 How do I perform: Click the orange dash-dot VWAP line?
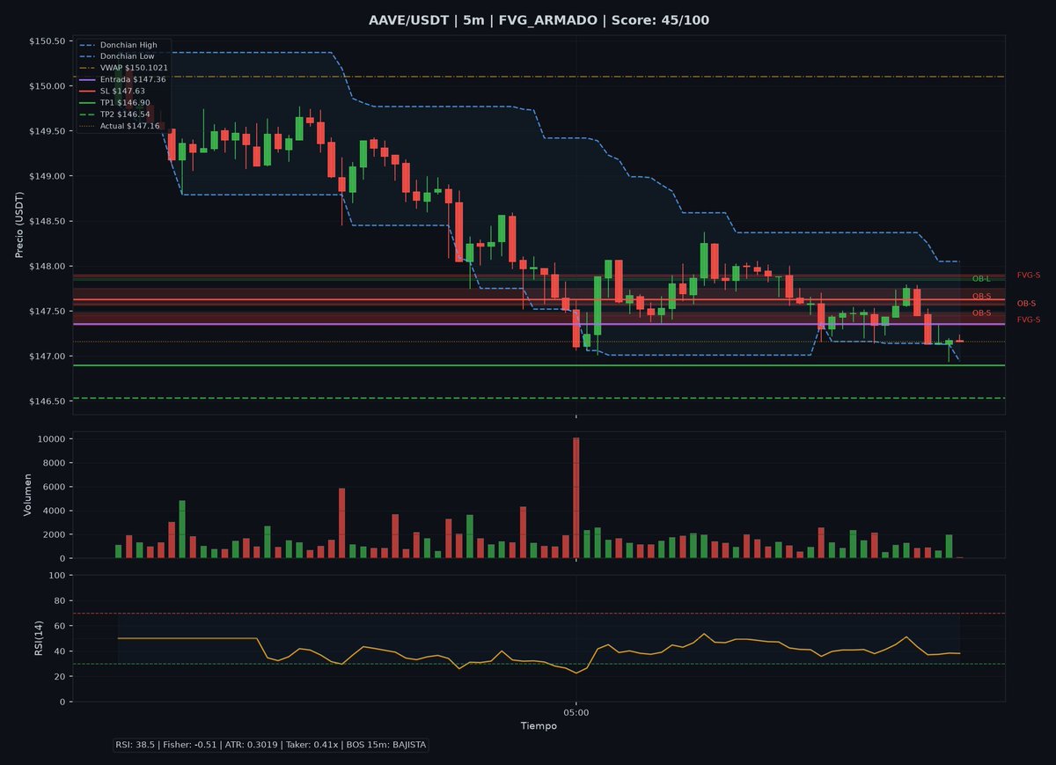538,77
